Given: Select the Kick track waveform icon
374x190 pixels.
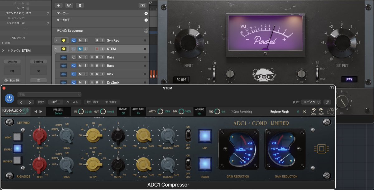Looking at the screenshot, I should [x=64, y=74].
